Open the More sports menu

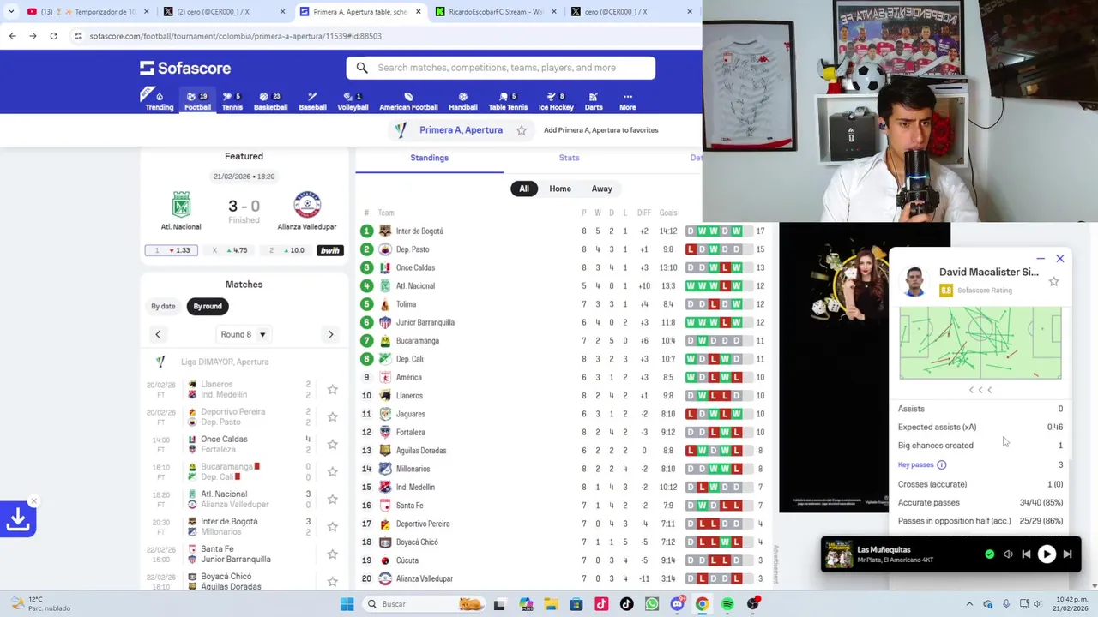point(628,101)
